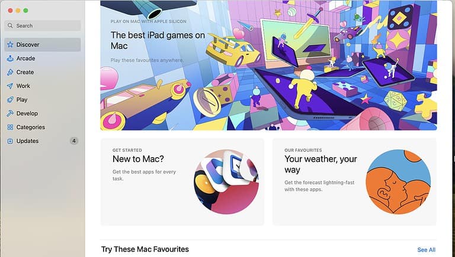Open See All for Mac Favourites
455x257 pixels.
click(426, 250)
